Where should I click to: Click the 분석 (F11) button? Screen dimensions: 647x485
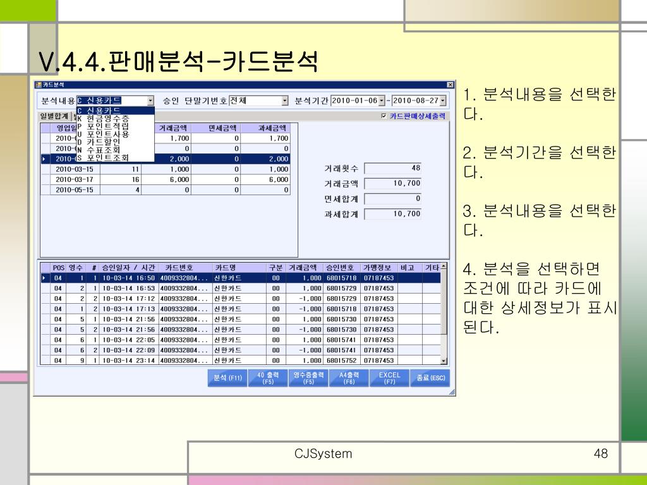pos(227,378)
